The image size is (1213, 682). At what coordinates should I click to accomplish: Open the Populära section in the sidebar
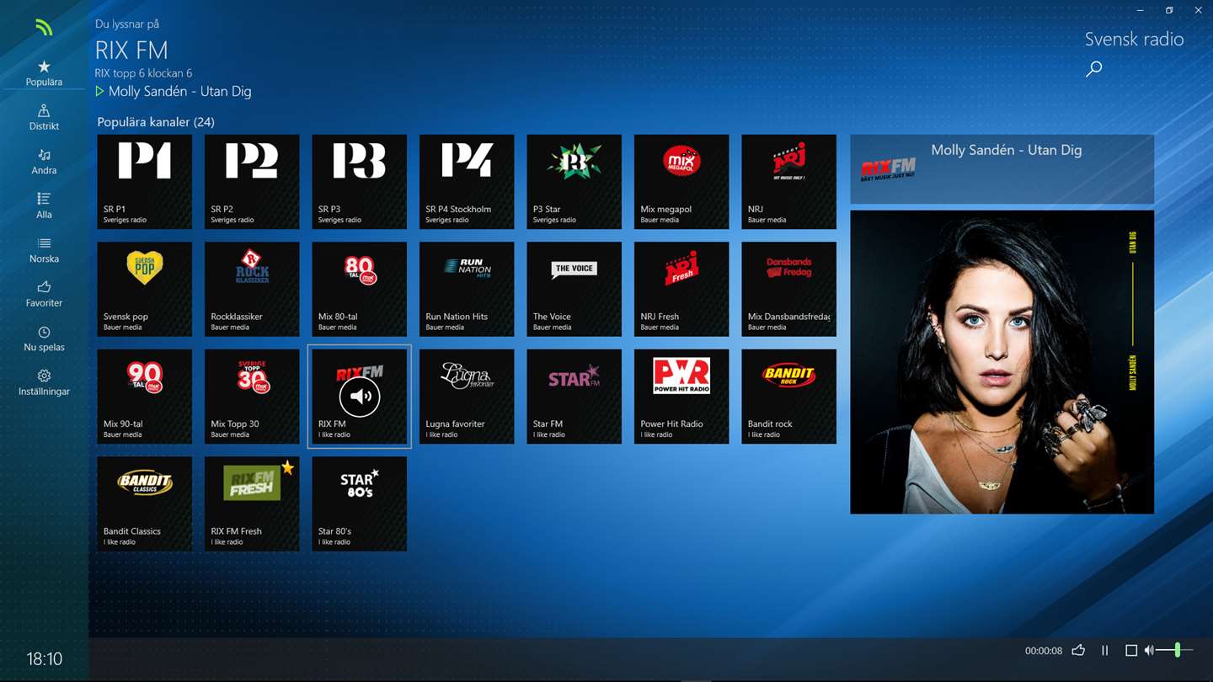44,73
